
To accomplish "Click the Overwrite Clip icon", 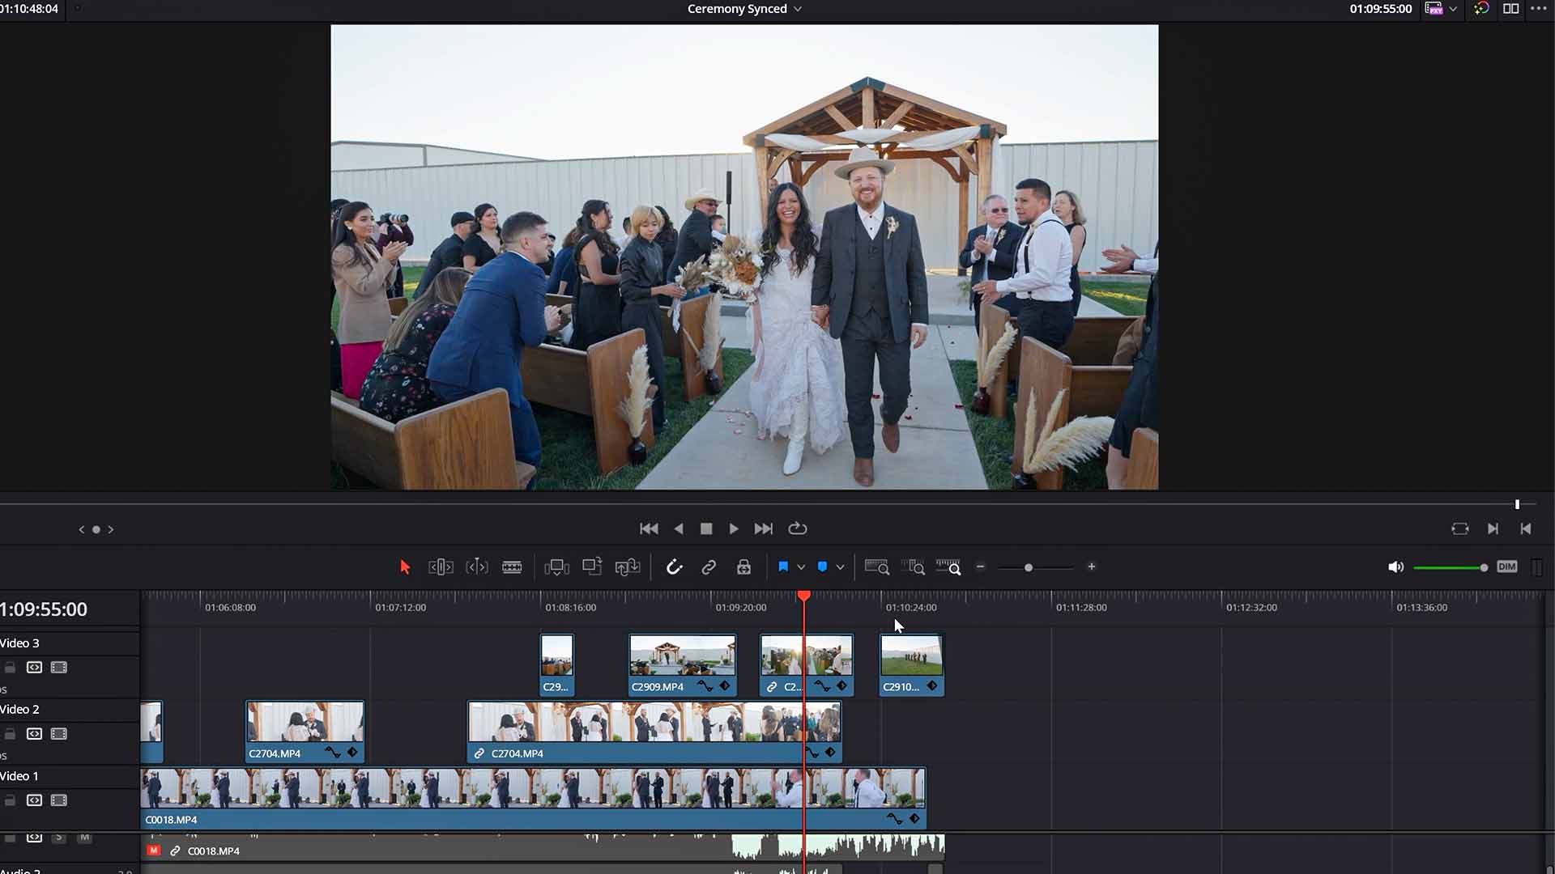I will pyautogui.click(x=592, y=567).
